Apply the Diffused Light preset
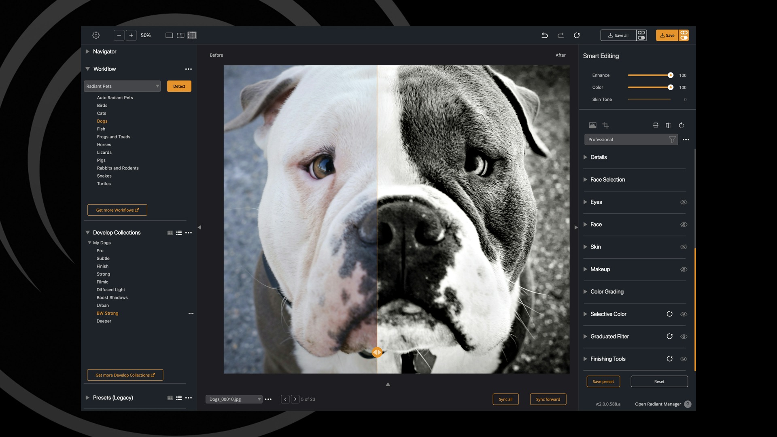This screenshot has height=437, width=777. click(111, 290)
